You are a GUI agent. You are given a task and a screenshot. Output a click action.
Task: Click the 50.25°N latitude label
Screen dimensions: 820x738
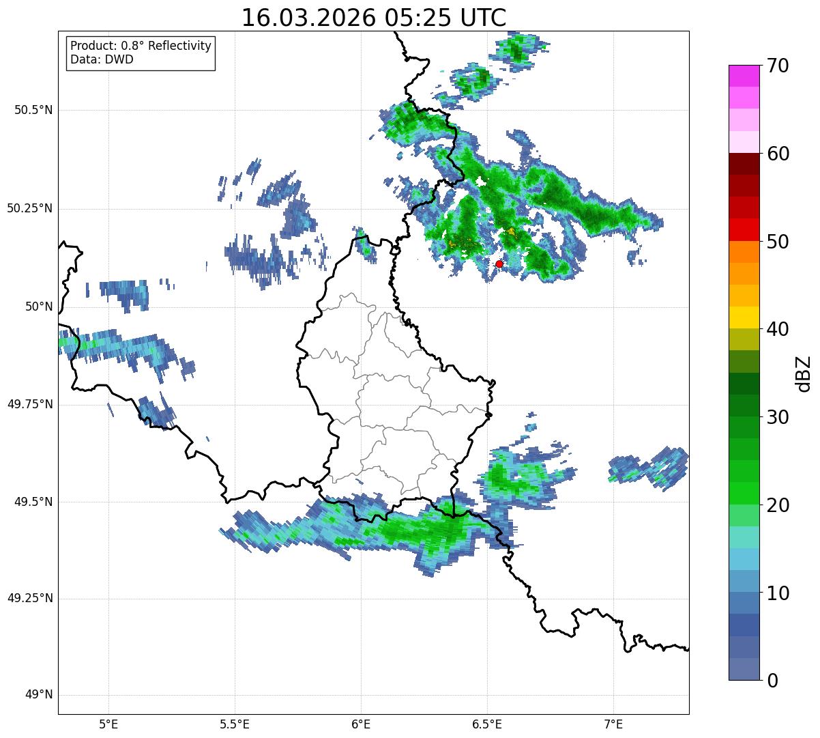(29, 208)
